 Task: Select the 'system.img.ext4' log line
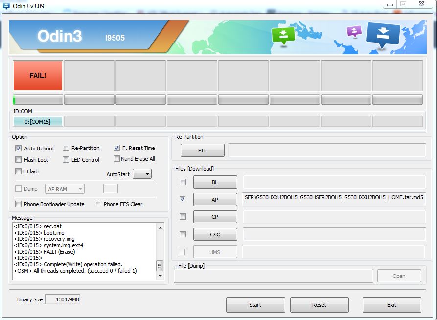[x=48, y=245]
